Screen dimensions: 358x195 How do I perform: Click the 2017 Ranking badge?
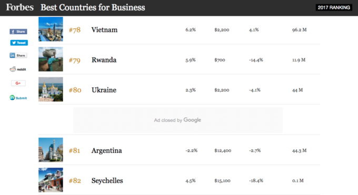(334, 7)
